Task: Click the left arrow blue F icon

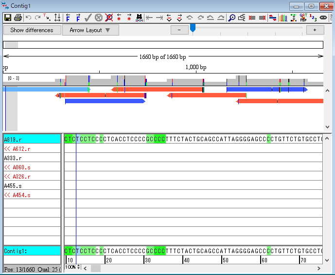Action: (68, 18)
